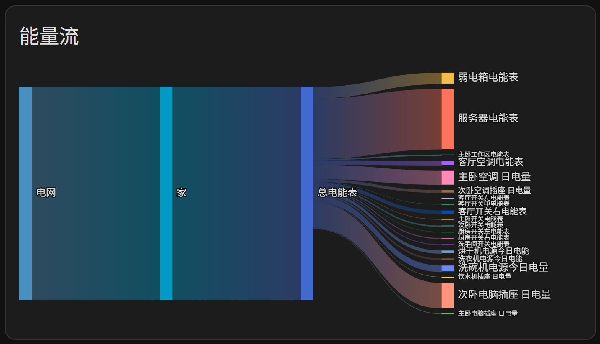600x344 pixels.
Task: Click the 弱电箱电能表 label text
Action: pos(488,78)
